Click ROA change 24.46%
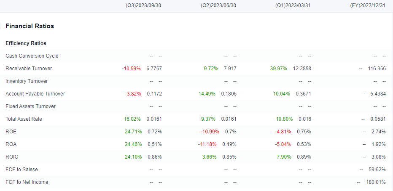 click(133, 144)
